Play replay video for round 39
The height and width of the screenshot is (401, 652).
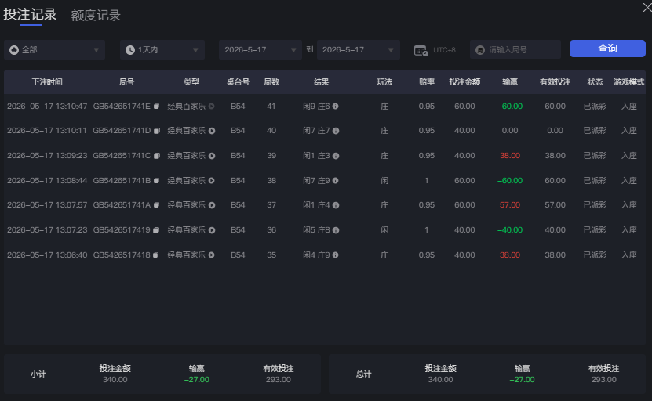pyautogui.click(x=212, y=156)
